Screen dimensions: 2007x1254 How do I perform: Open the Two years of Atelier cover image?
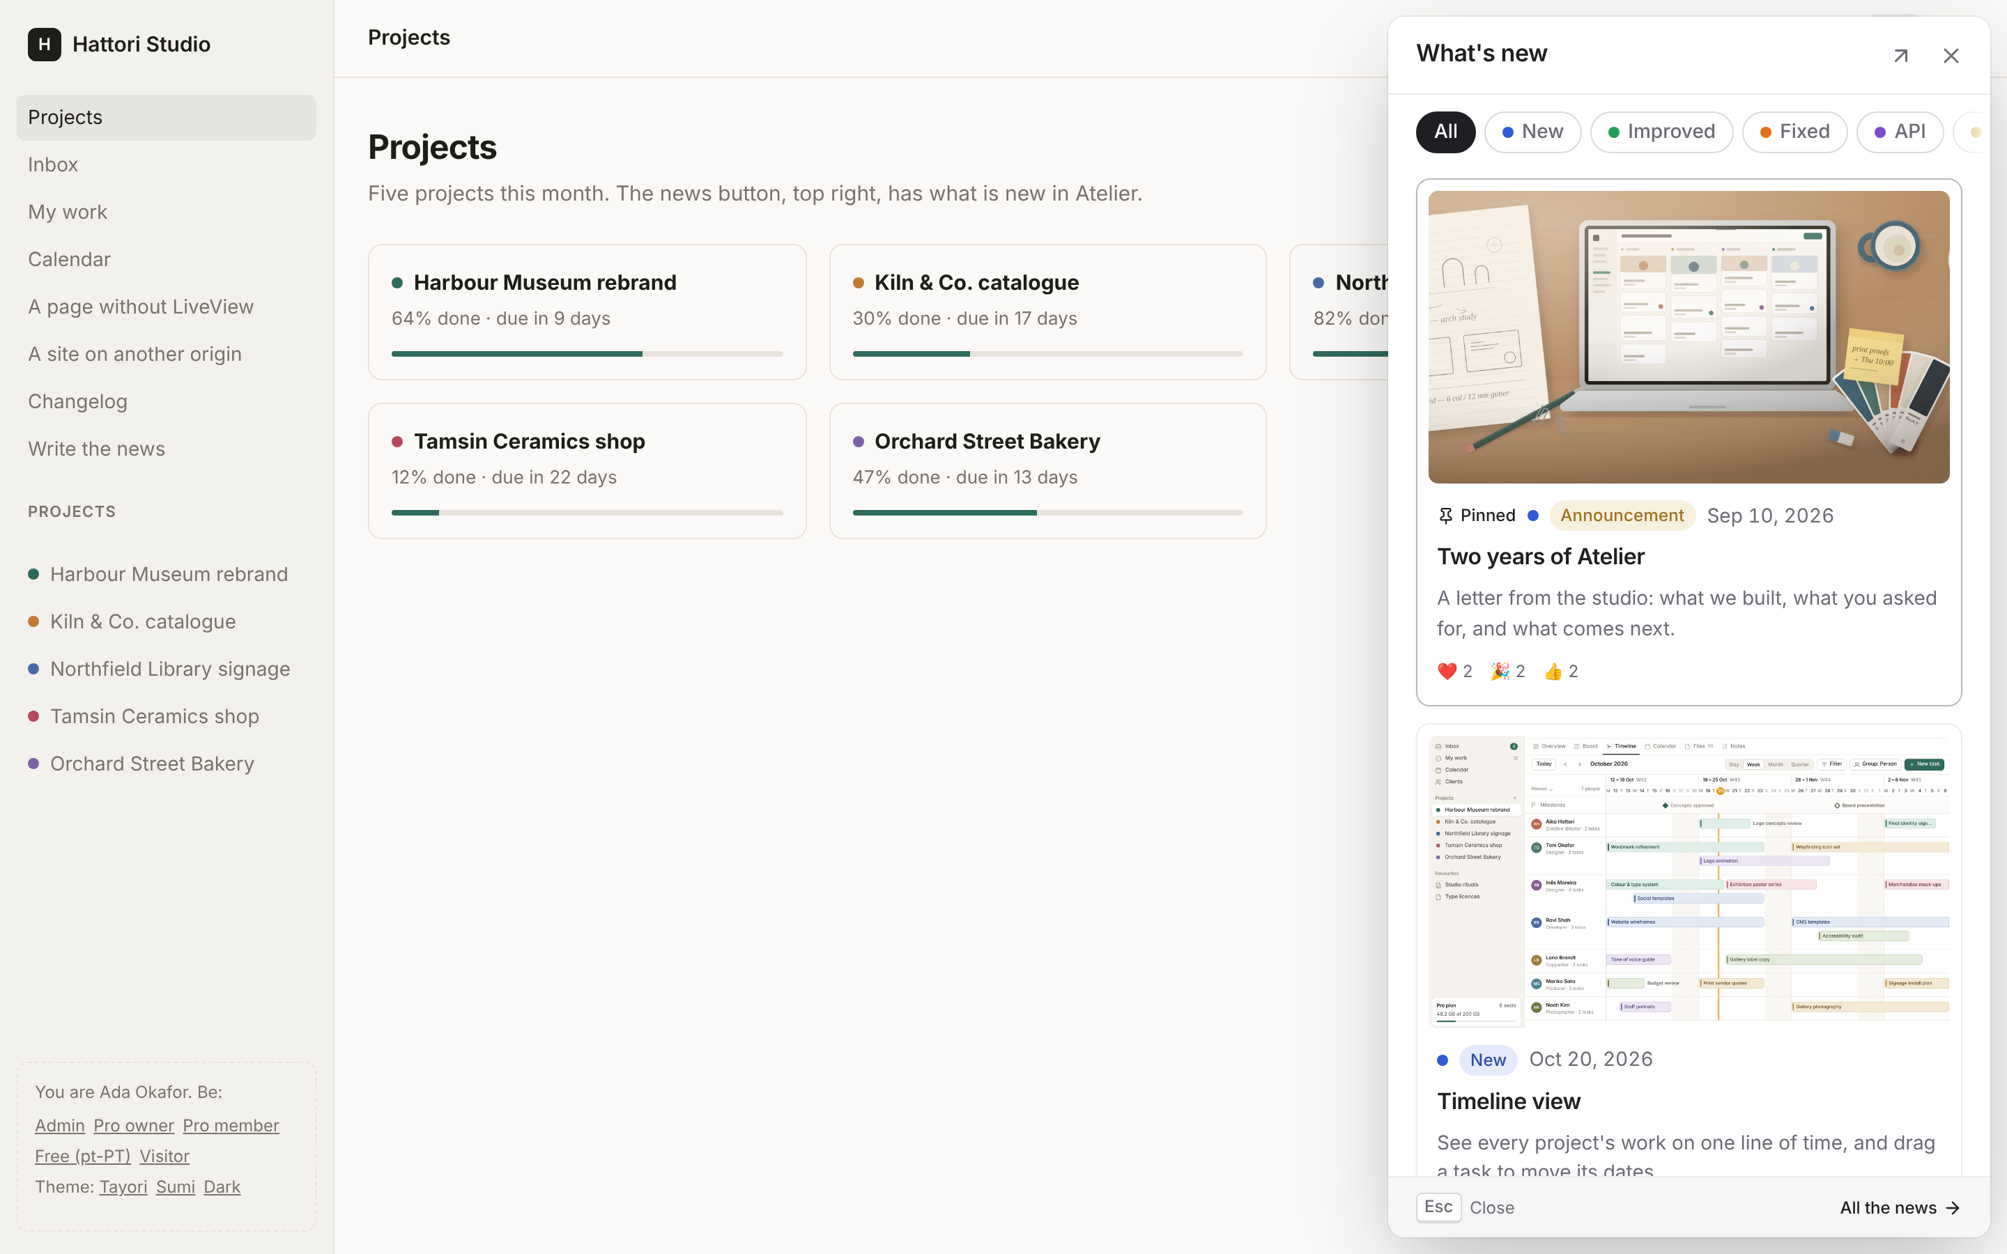click(1689, 336)
